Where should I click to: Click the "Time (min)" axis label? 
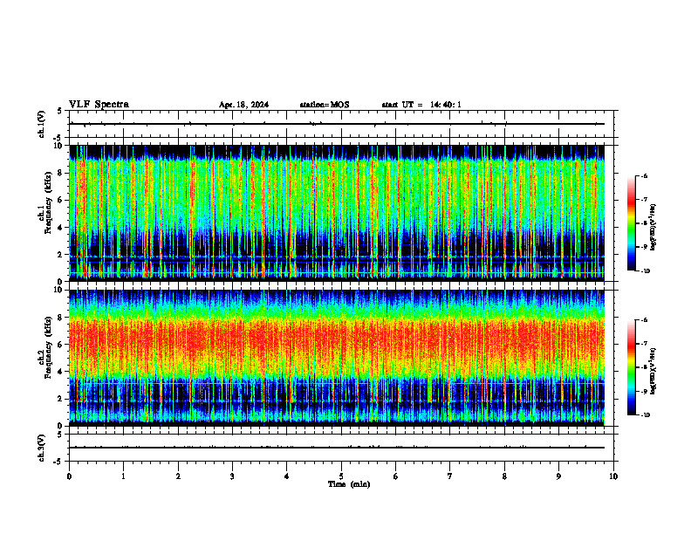point(349,484)
